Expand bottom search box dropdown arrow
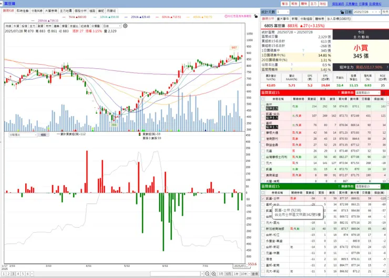The image size is (389, 278). [202, 274]
